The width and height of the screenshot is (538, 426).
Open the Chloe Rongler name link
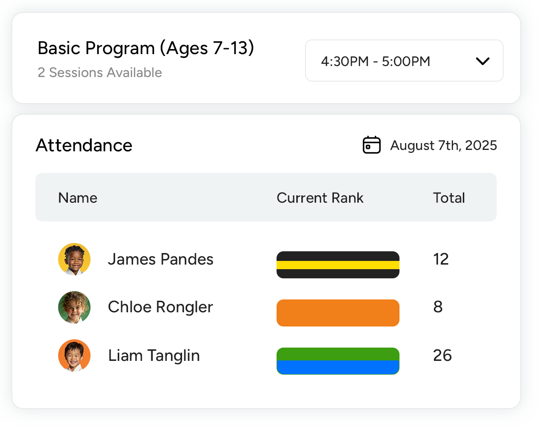[160, 307]
